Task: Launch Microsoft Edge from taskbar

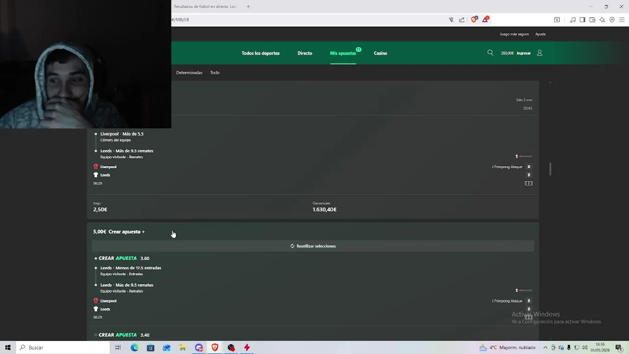Action: [134, 348]
